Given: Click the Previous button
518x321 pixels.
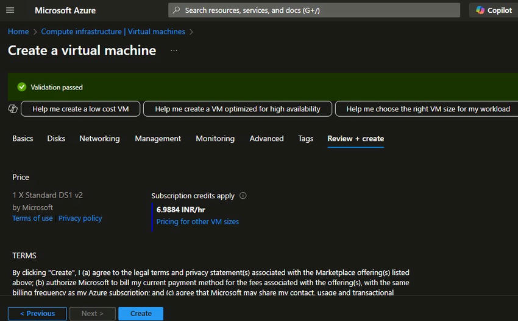Looking at the screenshot, I should pyautogui.click(x=37, y=314).
